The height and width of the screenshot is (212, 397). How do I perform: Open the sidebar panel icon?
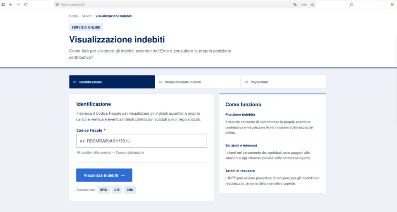(x=3, y=5)
